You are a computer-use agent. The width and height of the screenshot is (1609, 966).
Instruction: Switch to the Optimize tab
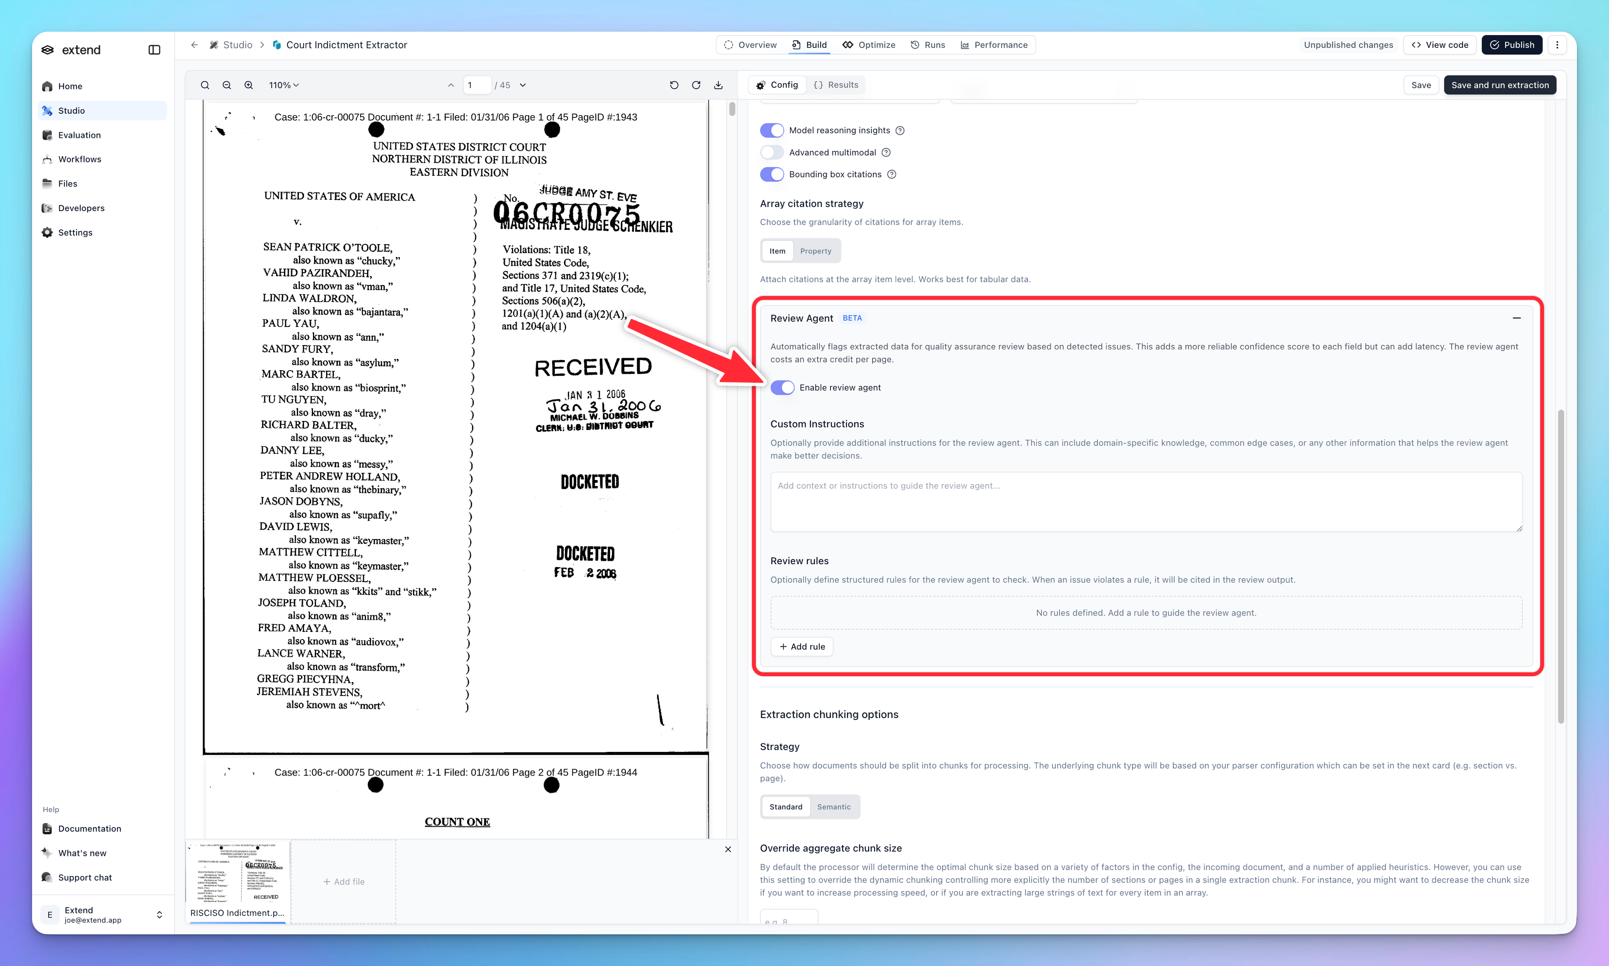[869, 45]
